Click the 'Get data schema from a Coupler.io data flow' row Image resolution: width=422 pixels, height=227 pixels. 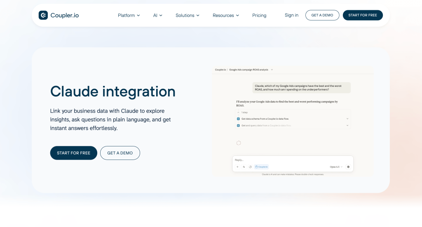293,119
